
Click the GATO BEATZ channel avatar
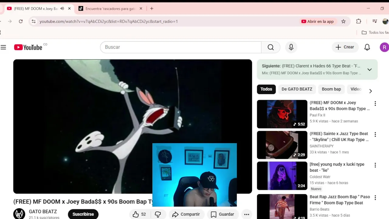(19, 214)
